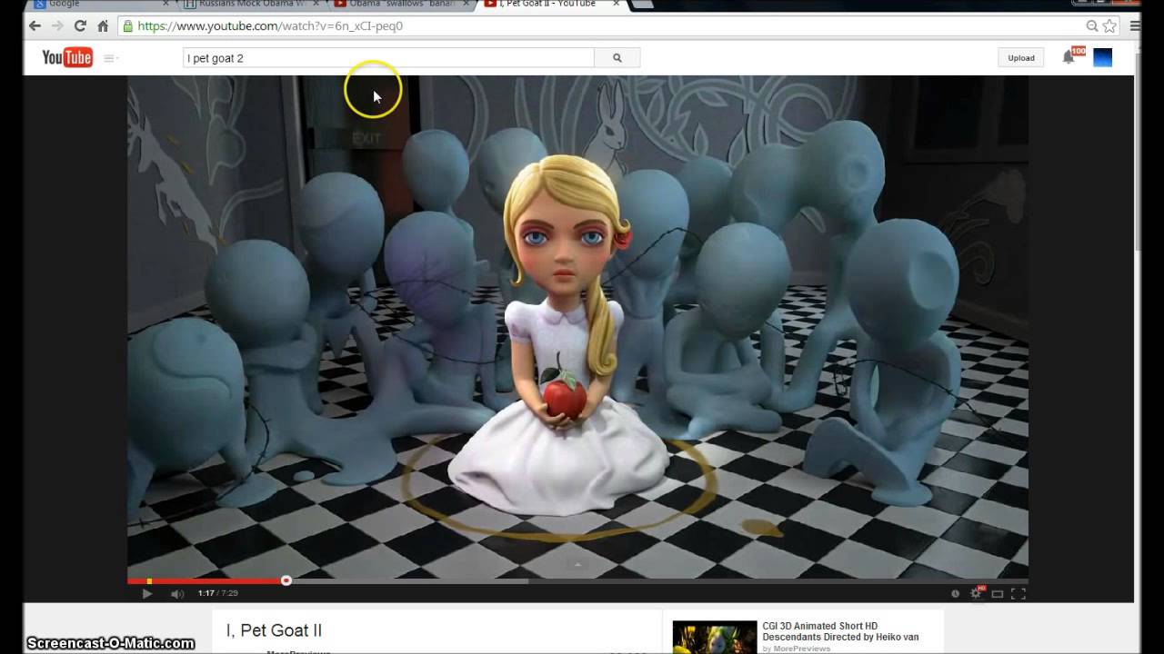Play the video
The image size is (1164, 654).
(147, 594)
